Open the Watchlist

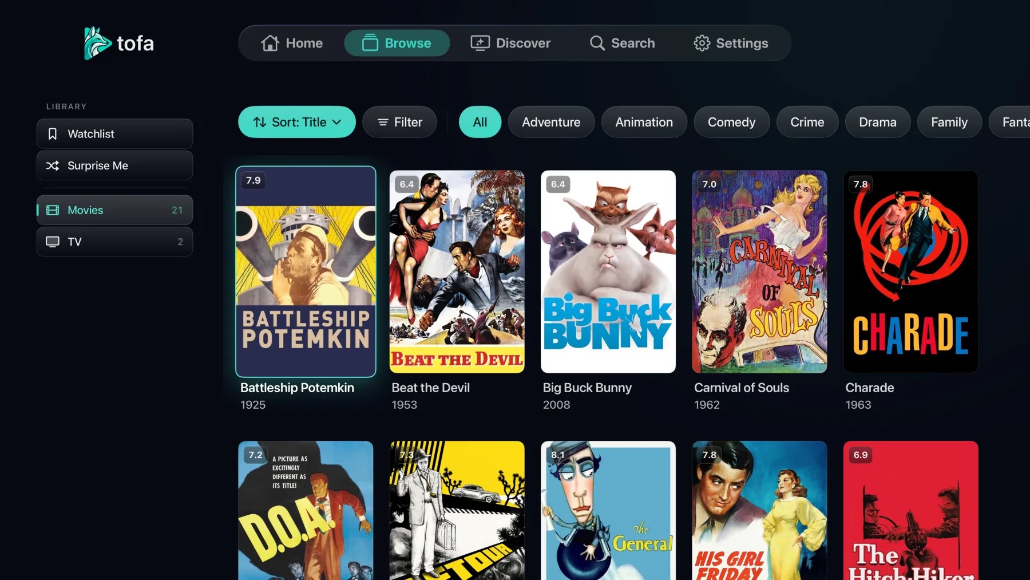pos(114,134)
